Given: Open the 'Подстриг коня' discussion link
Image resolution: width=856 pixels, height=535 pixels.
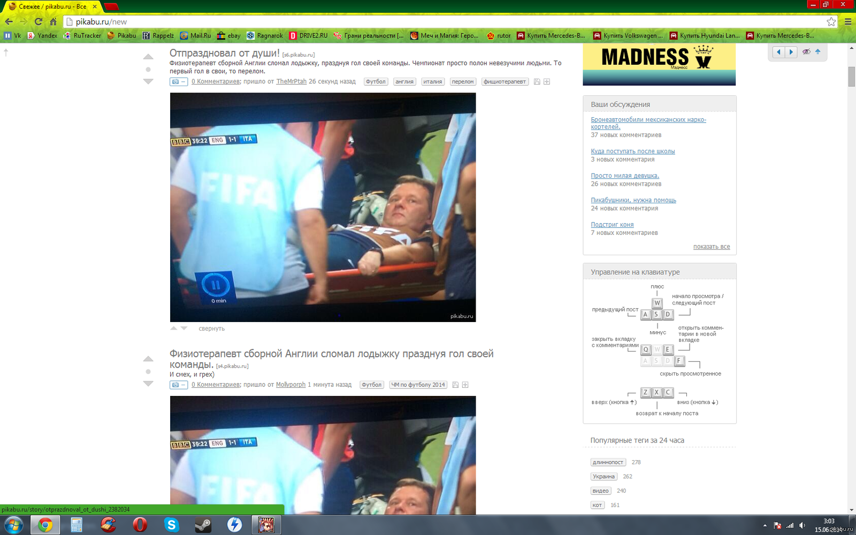Looking at the screenshot, I should tap(612, 225).
